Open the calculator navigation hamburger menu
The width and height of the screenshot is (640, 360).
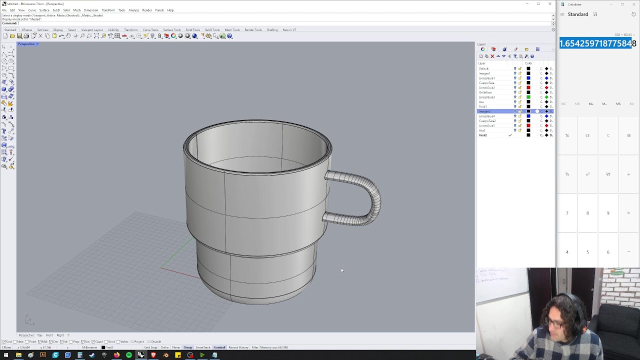click(x=563, y=14)
